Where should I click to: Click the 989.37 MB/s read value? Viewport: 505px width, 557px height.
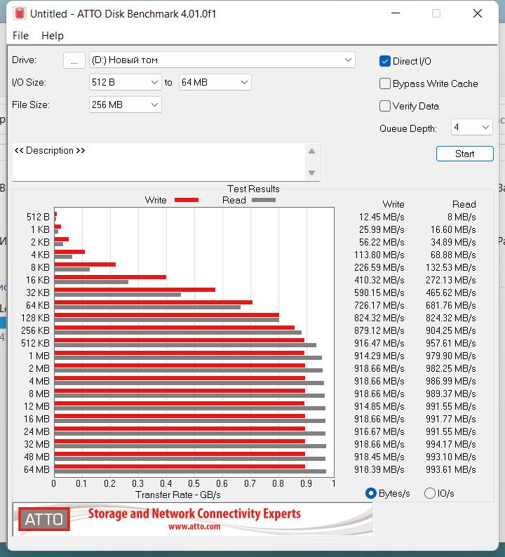click(x=451, y=394)
